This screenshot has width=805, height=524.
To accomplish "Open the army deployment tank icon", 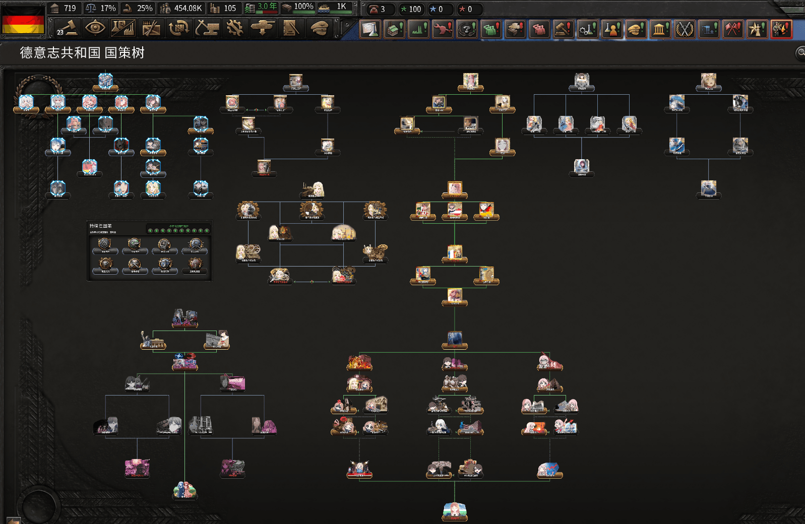I will [263, 28].
